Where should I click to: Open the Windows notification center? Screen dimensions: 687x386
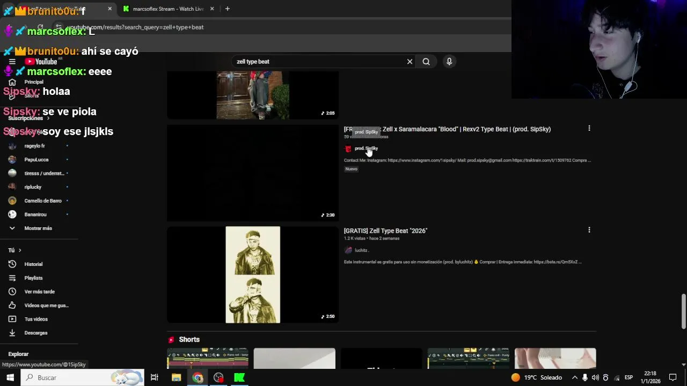tap(673, 377)
